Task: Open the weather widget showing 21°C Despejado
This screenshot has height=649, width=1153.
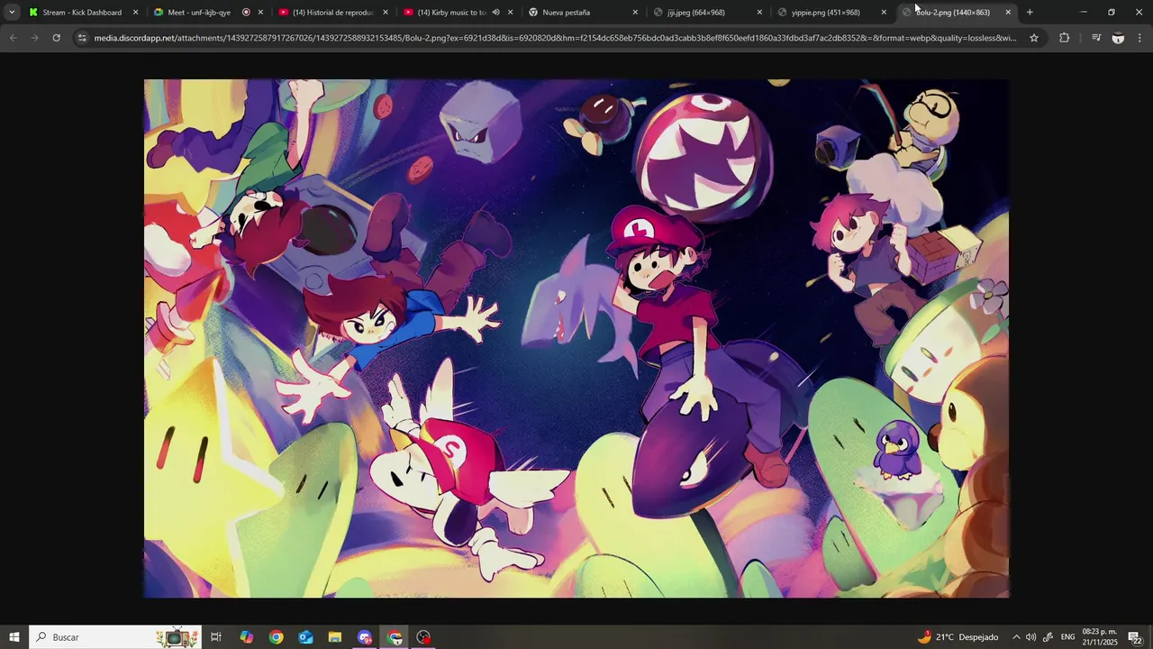Action: (x=958, y=637)
